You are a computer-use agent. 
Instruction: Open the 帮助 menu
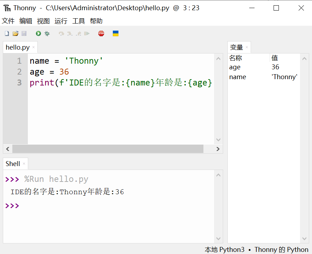(96, 21)
